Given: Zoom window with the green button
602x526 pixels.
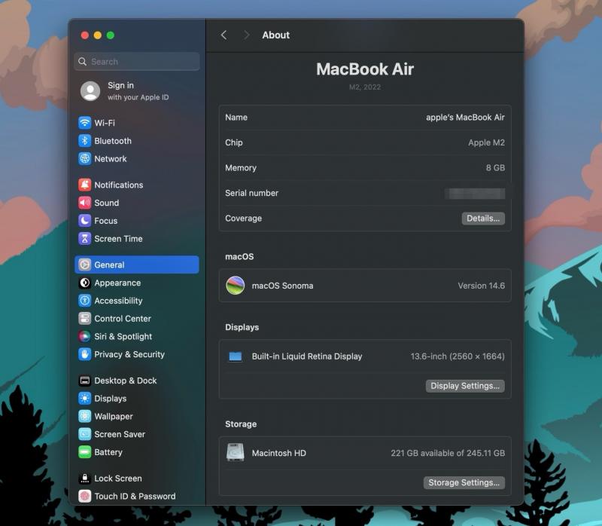Looking at the screenshot, I should click(x=111, y=35).
